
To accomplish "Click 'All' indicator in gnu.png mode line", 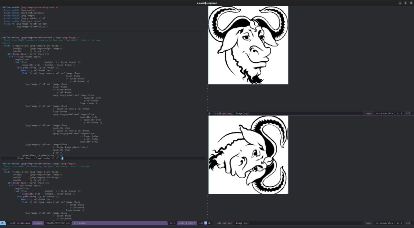I will (408, 113).
